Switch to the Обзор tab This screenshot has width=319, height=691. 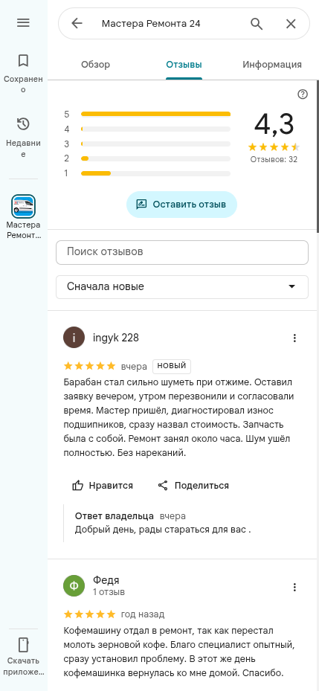click(96, 65)
